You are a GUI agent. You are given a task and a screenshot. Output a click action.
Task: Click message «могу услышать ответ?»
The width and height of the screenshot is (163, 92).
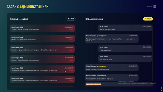coord(125,58)
